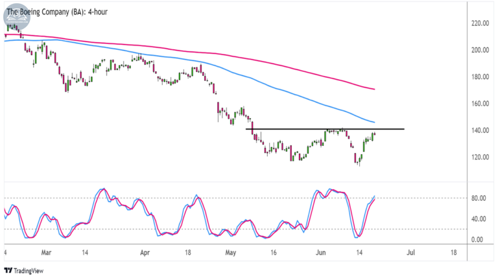The width and height of the screenshot is (498, 280).
Task: Open the TradingView text link
Action: [29, 271]
